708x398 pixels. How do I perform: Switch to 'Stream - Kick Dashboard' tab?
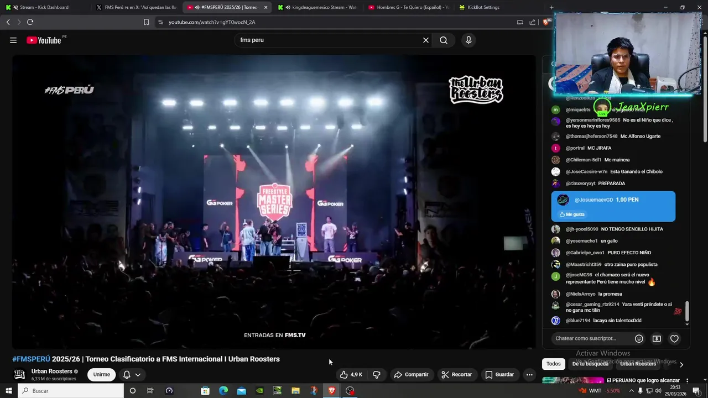pyautogui.click(x=44, y=7)
